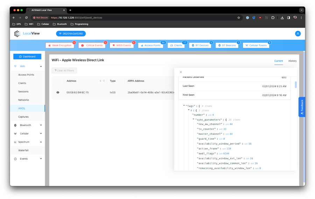Click Clear All Filters button

(x=64, y=71)
